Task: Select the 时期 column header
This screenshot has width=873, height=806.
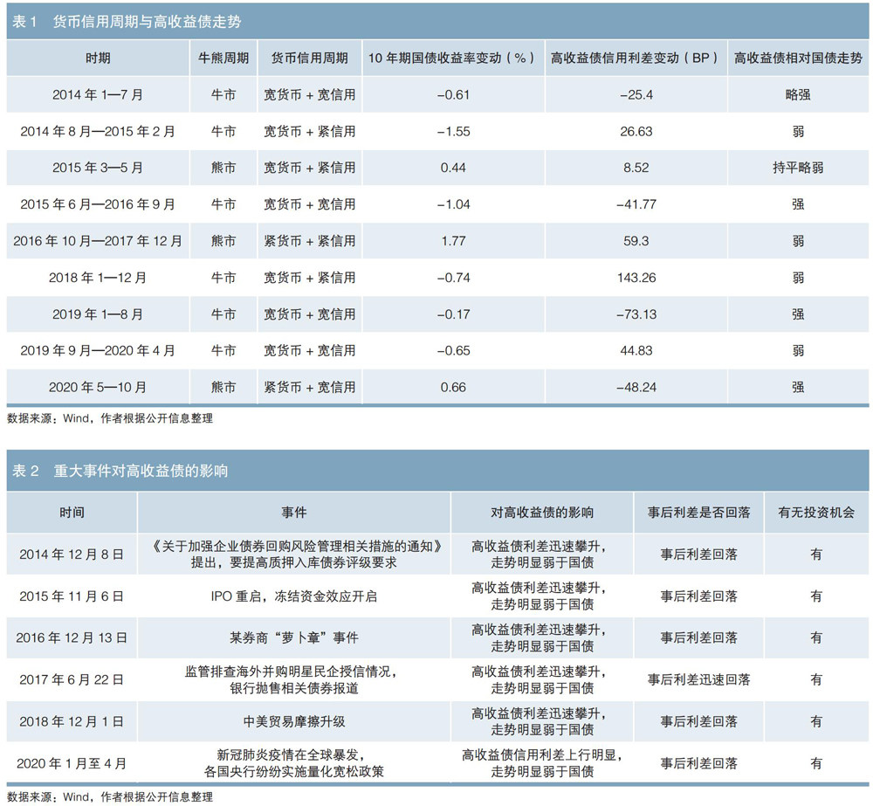Action: pyautogui.click(x=98, y=59)
